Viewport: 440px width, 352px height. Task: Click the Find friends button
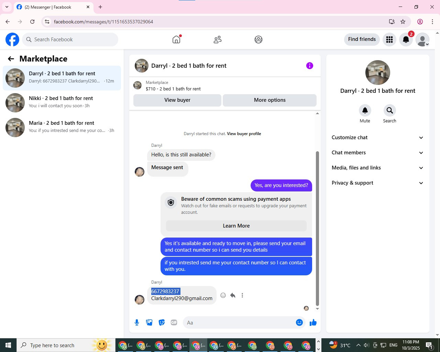362,39
